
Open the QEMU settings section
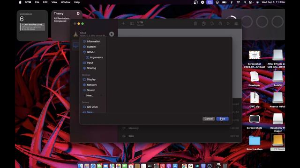89,52
